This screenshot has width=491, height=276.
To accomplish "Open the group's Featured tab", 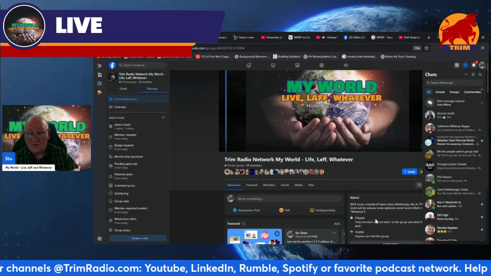I will [252, 185].
